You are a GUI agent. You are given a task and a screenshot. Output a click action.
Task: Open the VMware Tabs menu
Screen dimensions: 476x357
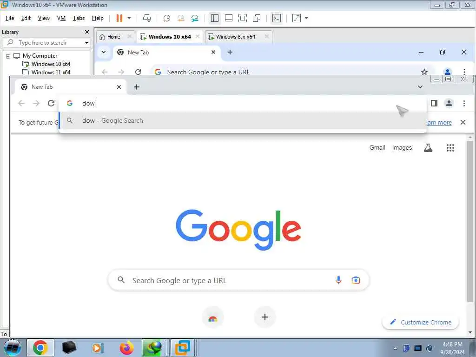79,18
